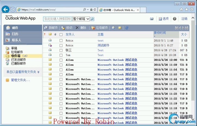Focus the 在此处键入搜索目标 search field
The height and width of the screenshot is (126, 197).
(57, 19)
